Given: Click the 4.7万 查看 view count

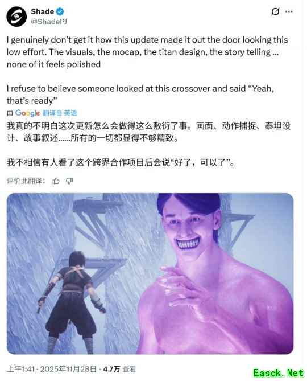Looking at the screenshot, I should point(119,369).
